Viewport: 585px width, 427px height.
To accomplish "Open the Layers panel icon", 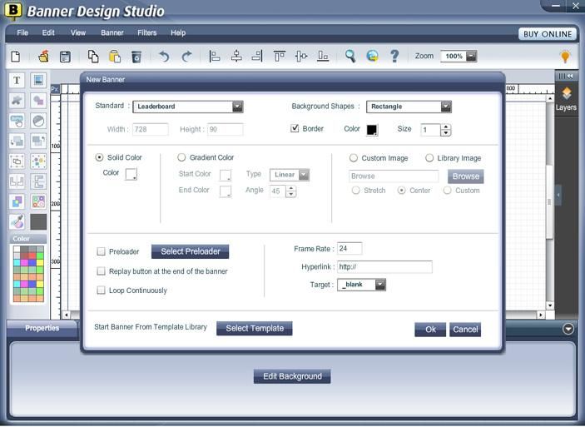I will 567,99.
